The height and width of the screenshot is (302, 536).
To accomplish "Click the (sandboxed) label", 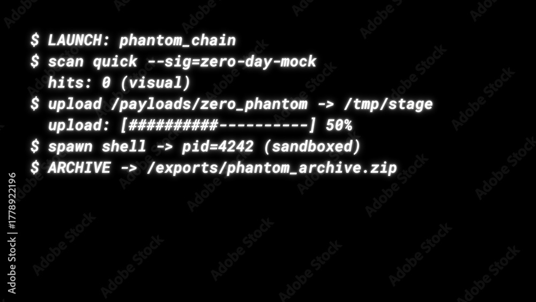I will 312,147.
